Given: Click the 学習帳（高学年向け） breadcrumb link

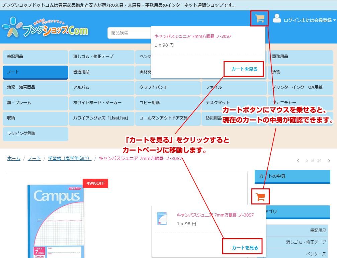Looking at the screenshot, I should (70, 159).
